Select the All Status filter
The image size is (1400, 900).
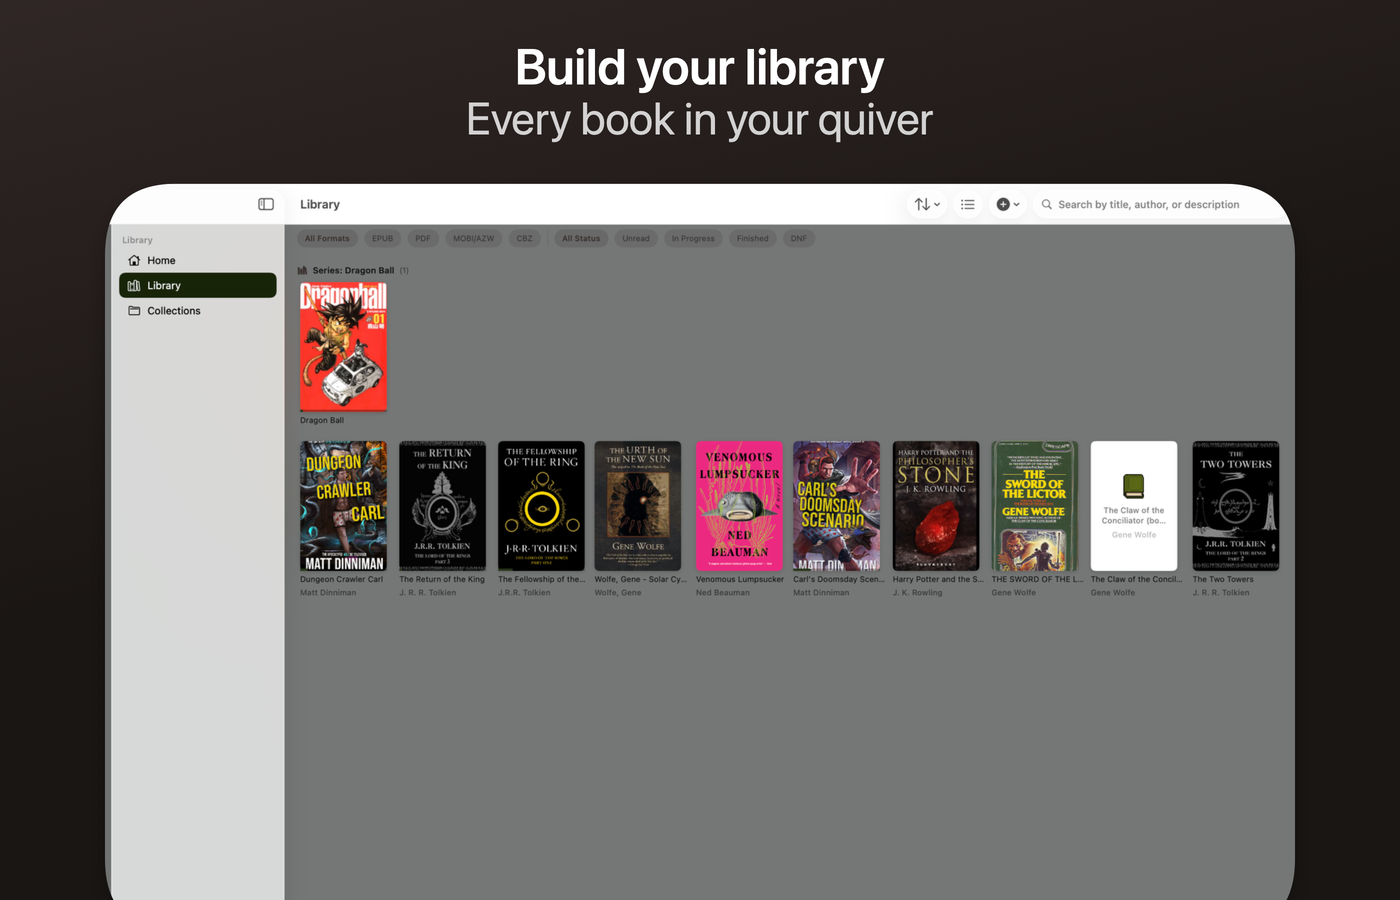point(581,238)
